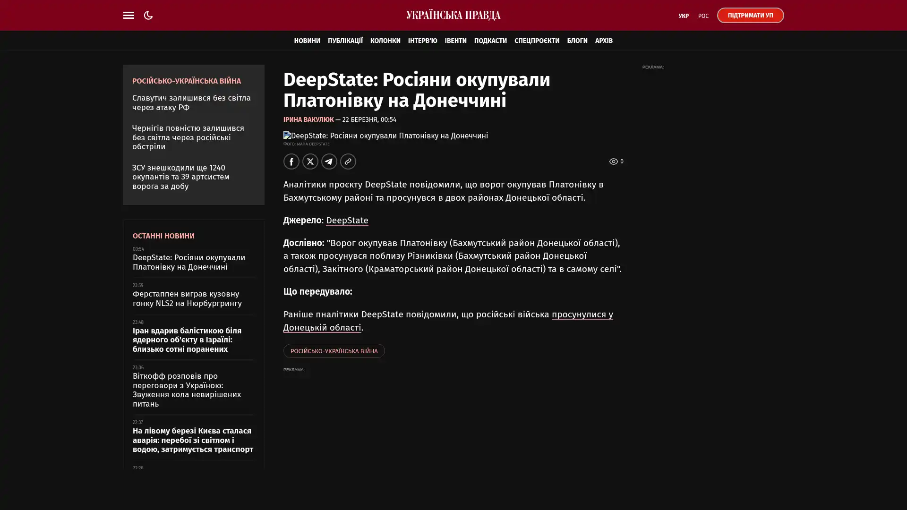
Task: Copy article link icon
Action: click(x=348, y=161)
